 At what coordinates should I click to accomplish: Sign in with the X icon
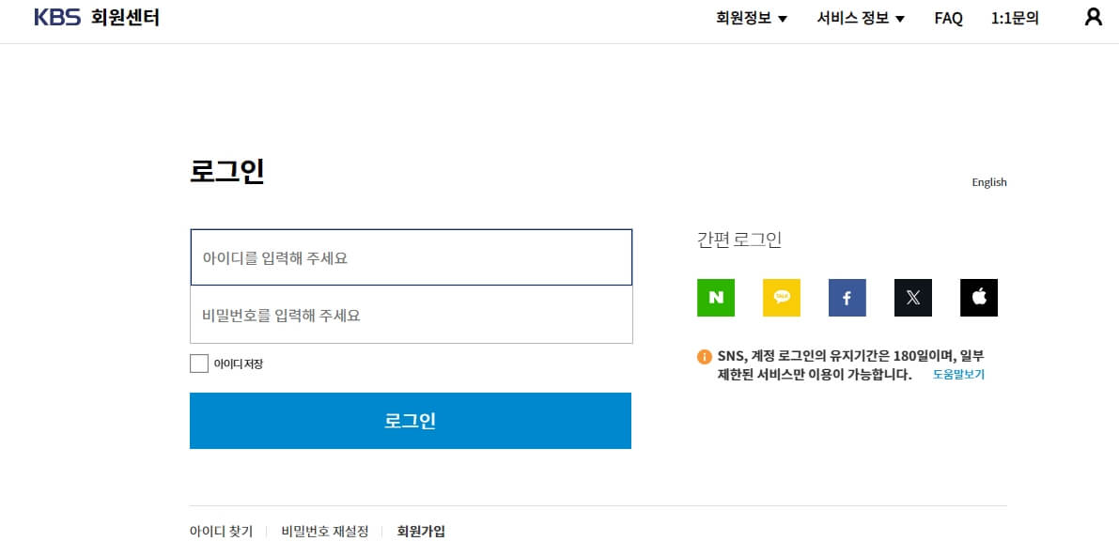coord(912,298)
